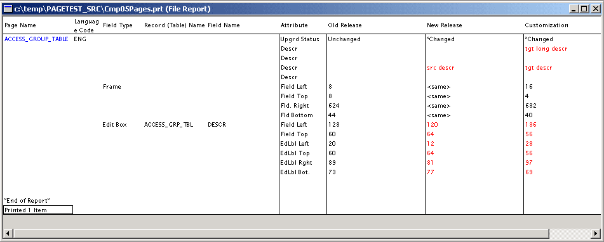Image resolution: width=604 pixels, height=242 pixels.
Task: Select Old Release value 20
Action: pos(332,144)
